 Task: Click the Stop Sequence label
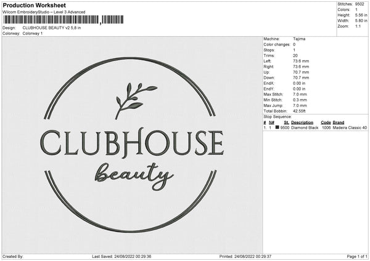point(277,117)
